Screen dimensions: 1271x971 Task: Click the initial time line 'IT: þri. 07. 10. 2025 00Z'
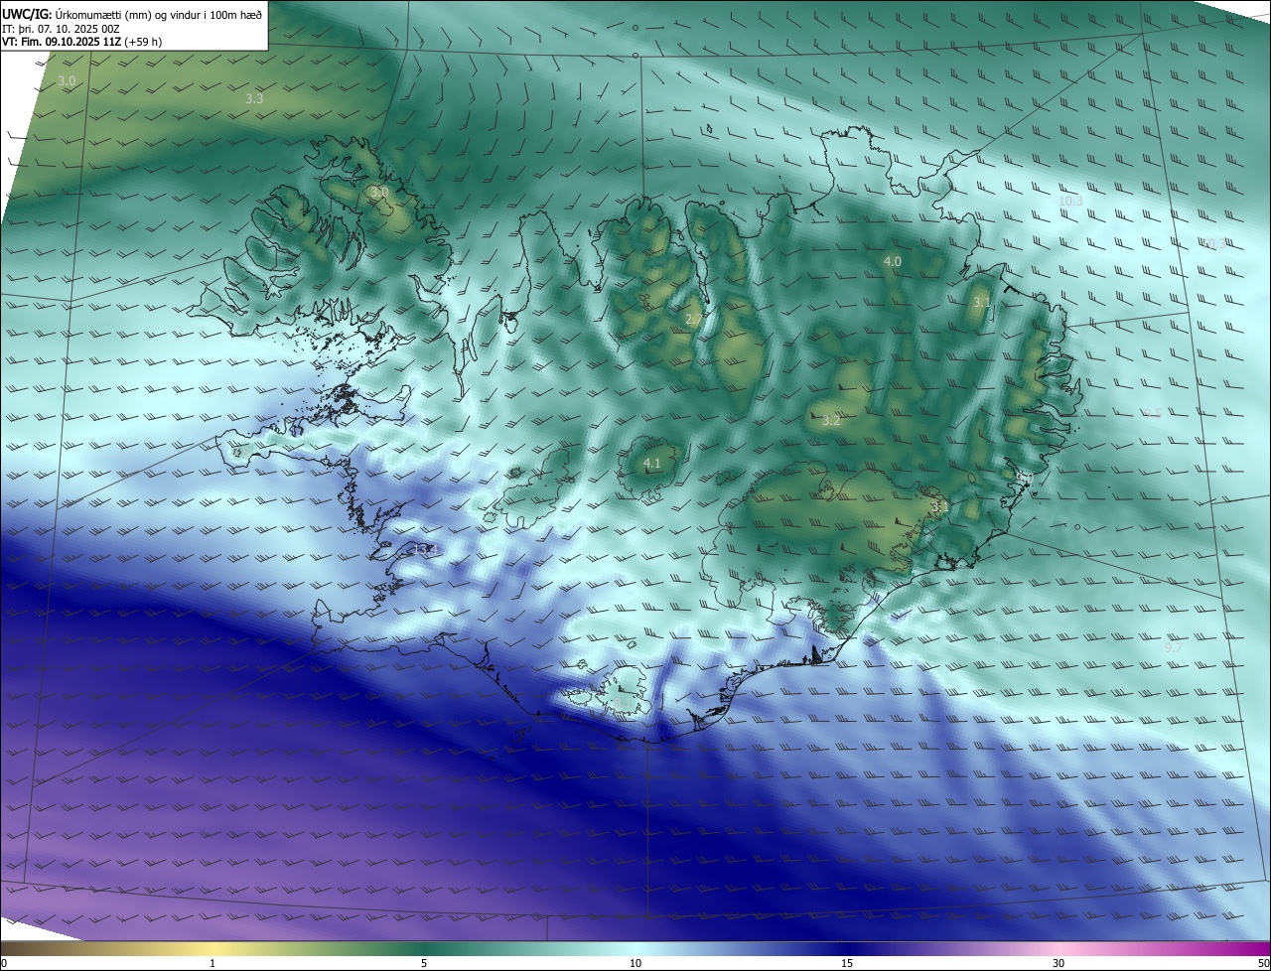click(61, 28)
